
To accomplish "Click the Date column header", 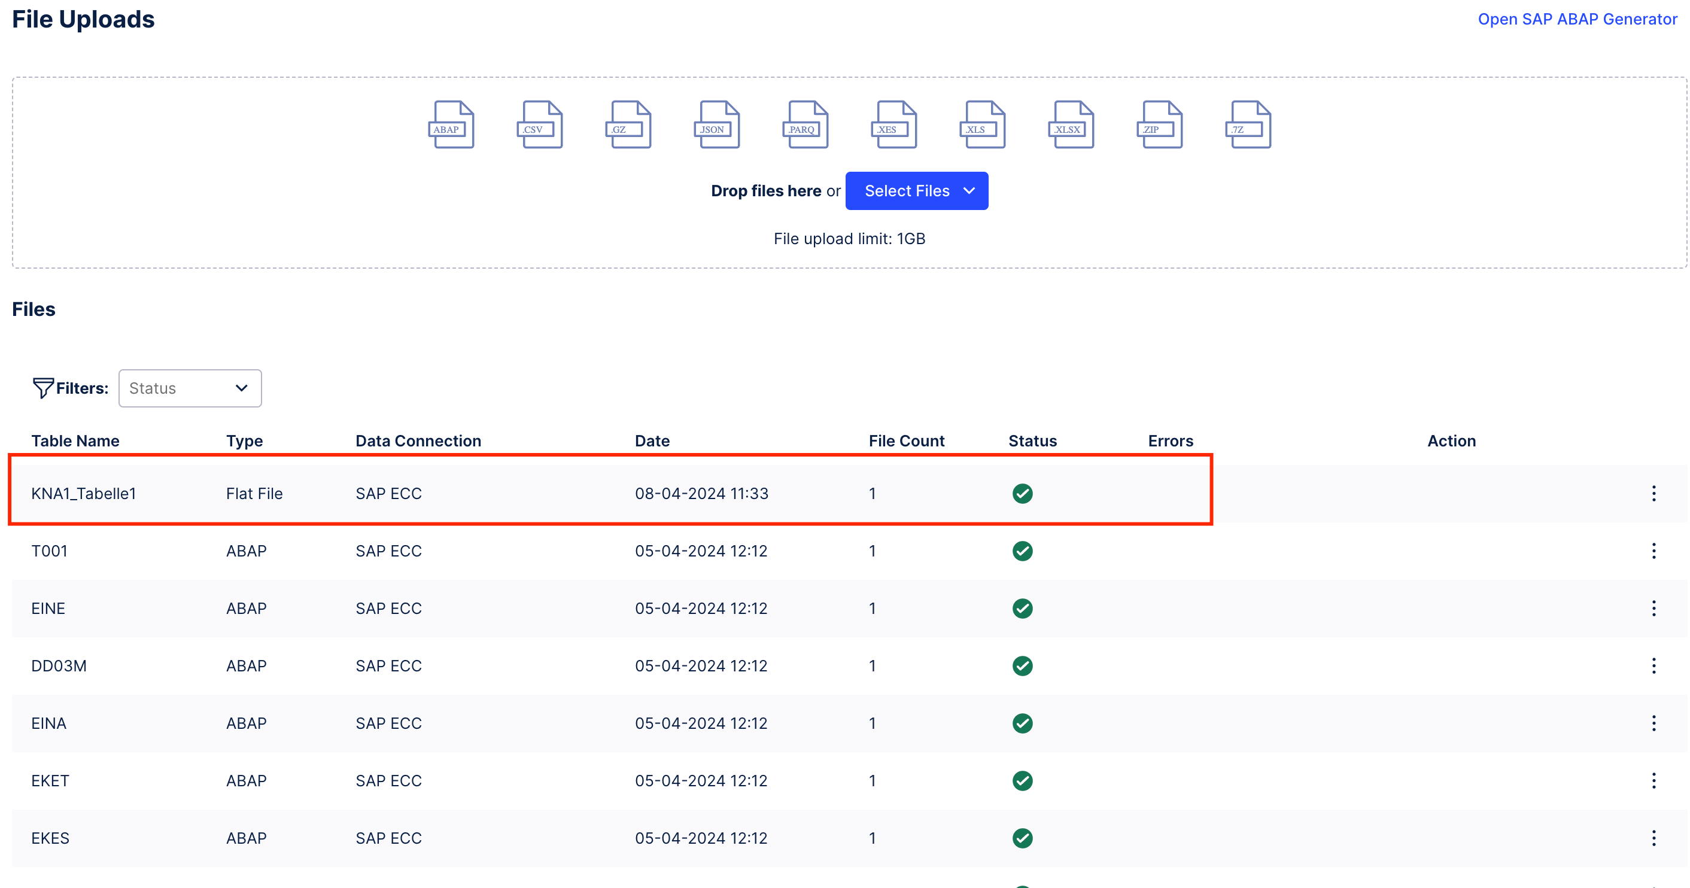I will click(x=652, y=441).
